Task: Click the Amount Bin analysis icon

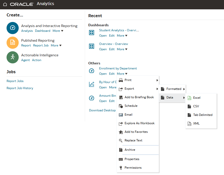Action: click(92, 98)
